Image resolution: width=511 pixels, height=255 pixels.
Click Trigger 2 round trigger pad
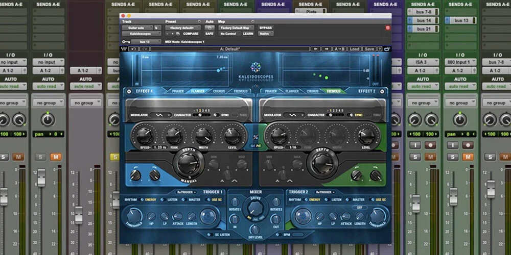(304, 216)
